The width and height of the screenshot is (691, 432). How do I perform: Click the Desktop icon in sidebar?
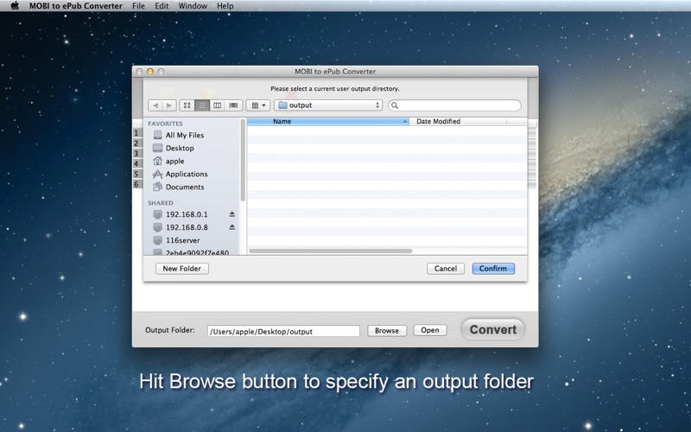click(x=157, y=148)
